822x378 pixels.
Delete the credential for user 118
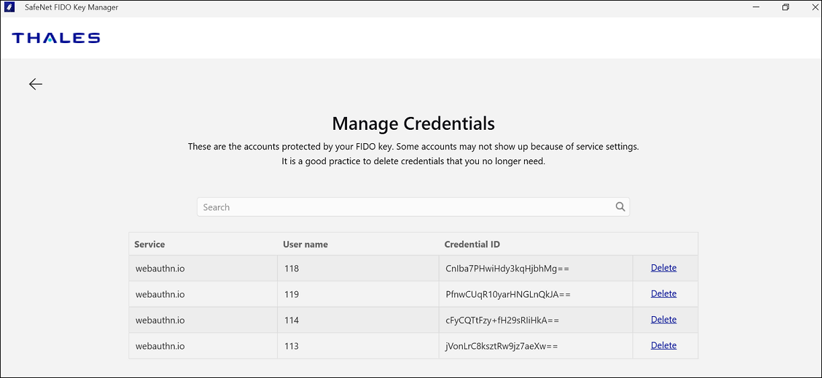(x=663, y=268)
